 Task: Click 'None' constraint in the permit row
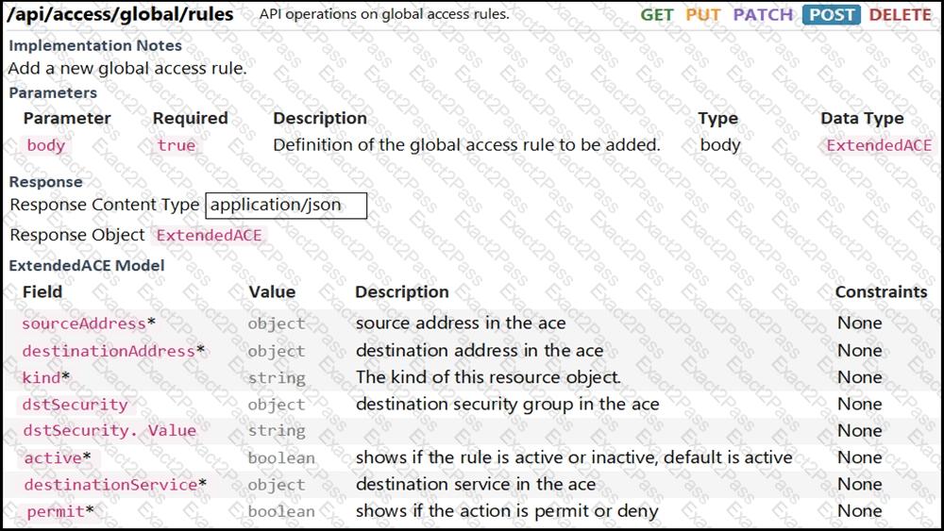point(860,511)
